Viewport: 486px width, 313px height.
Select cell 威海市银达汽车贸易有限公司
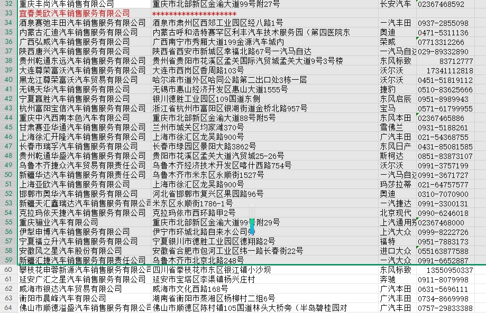[84, 289]
